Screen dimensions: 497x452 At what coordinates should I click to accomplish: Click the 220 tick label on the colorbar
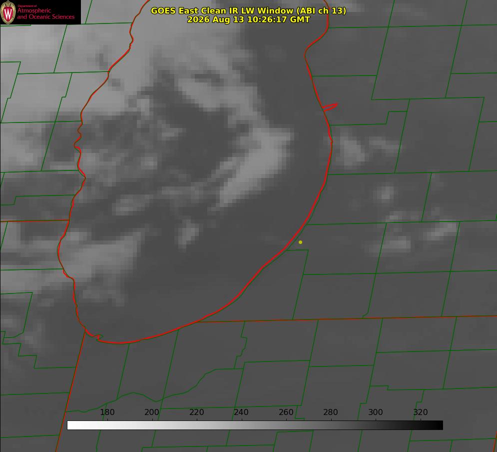point(196,412)
